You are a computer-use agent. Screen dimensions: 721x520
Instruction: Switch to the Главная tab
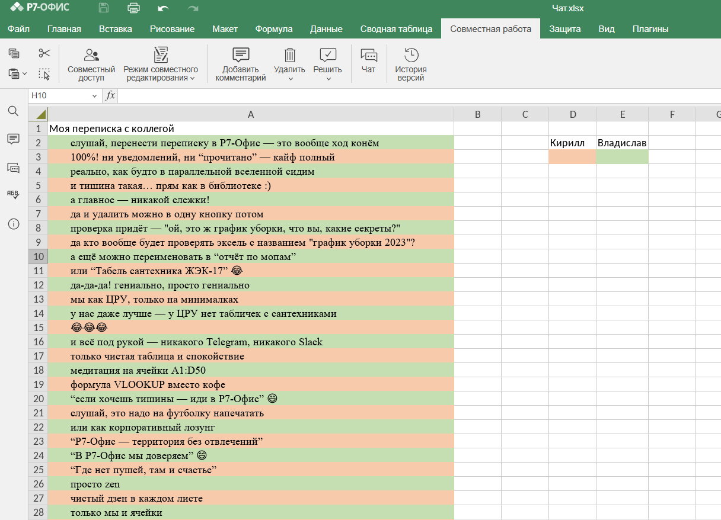[64, 29]
